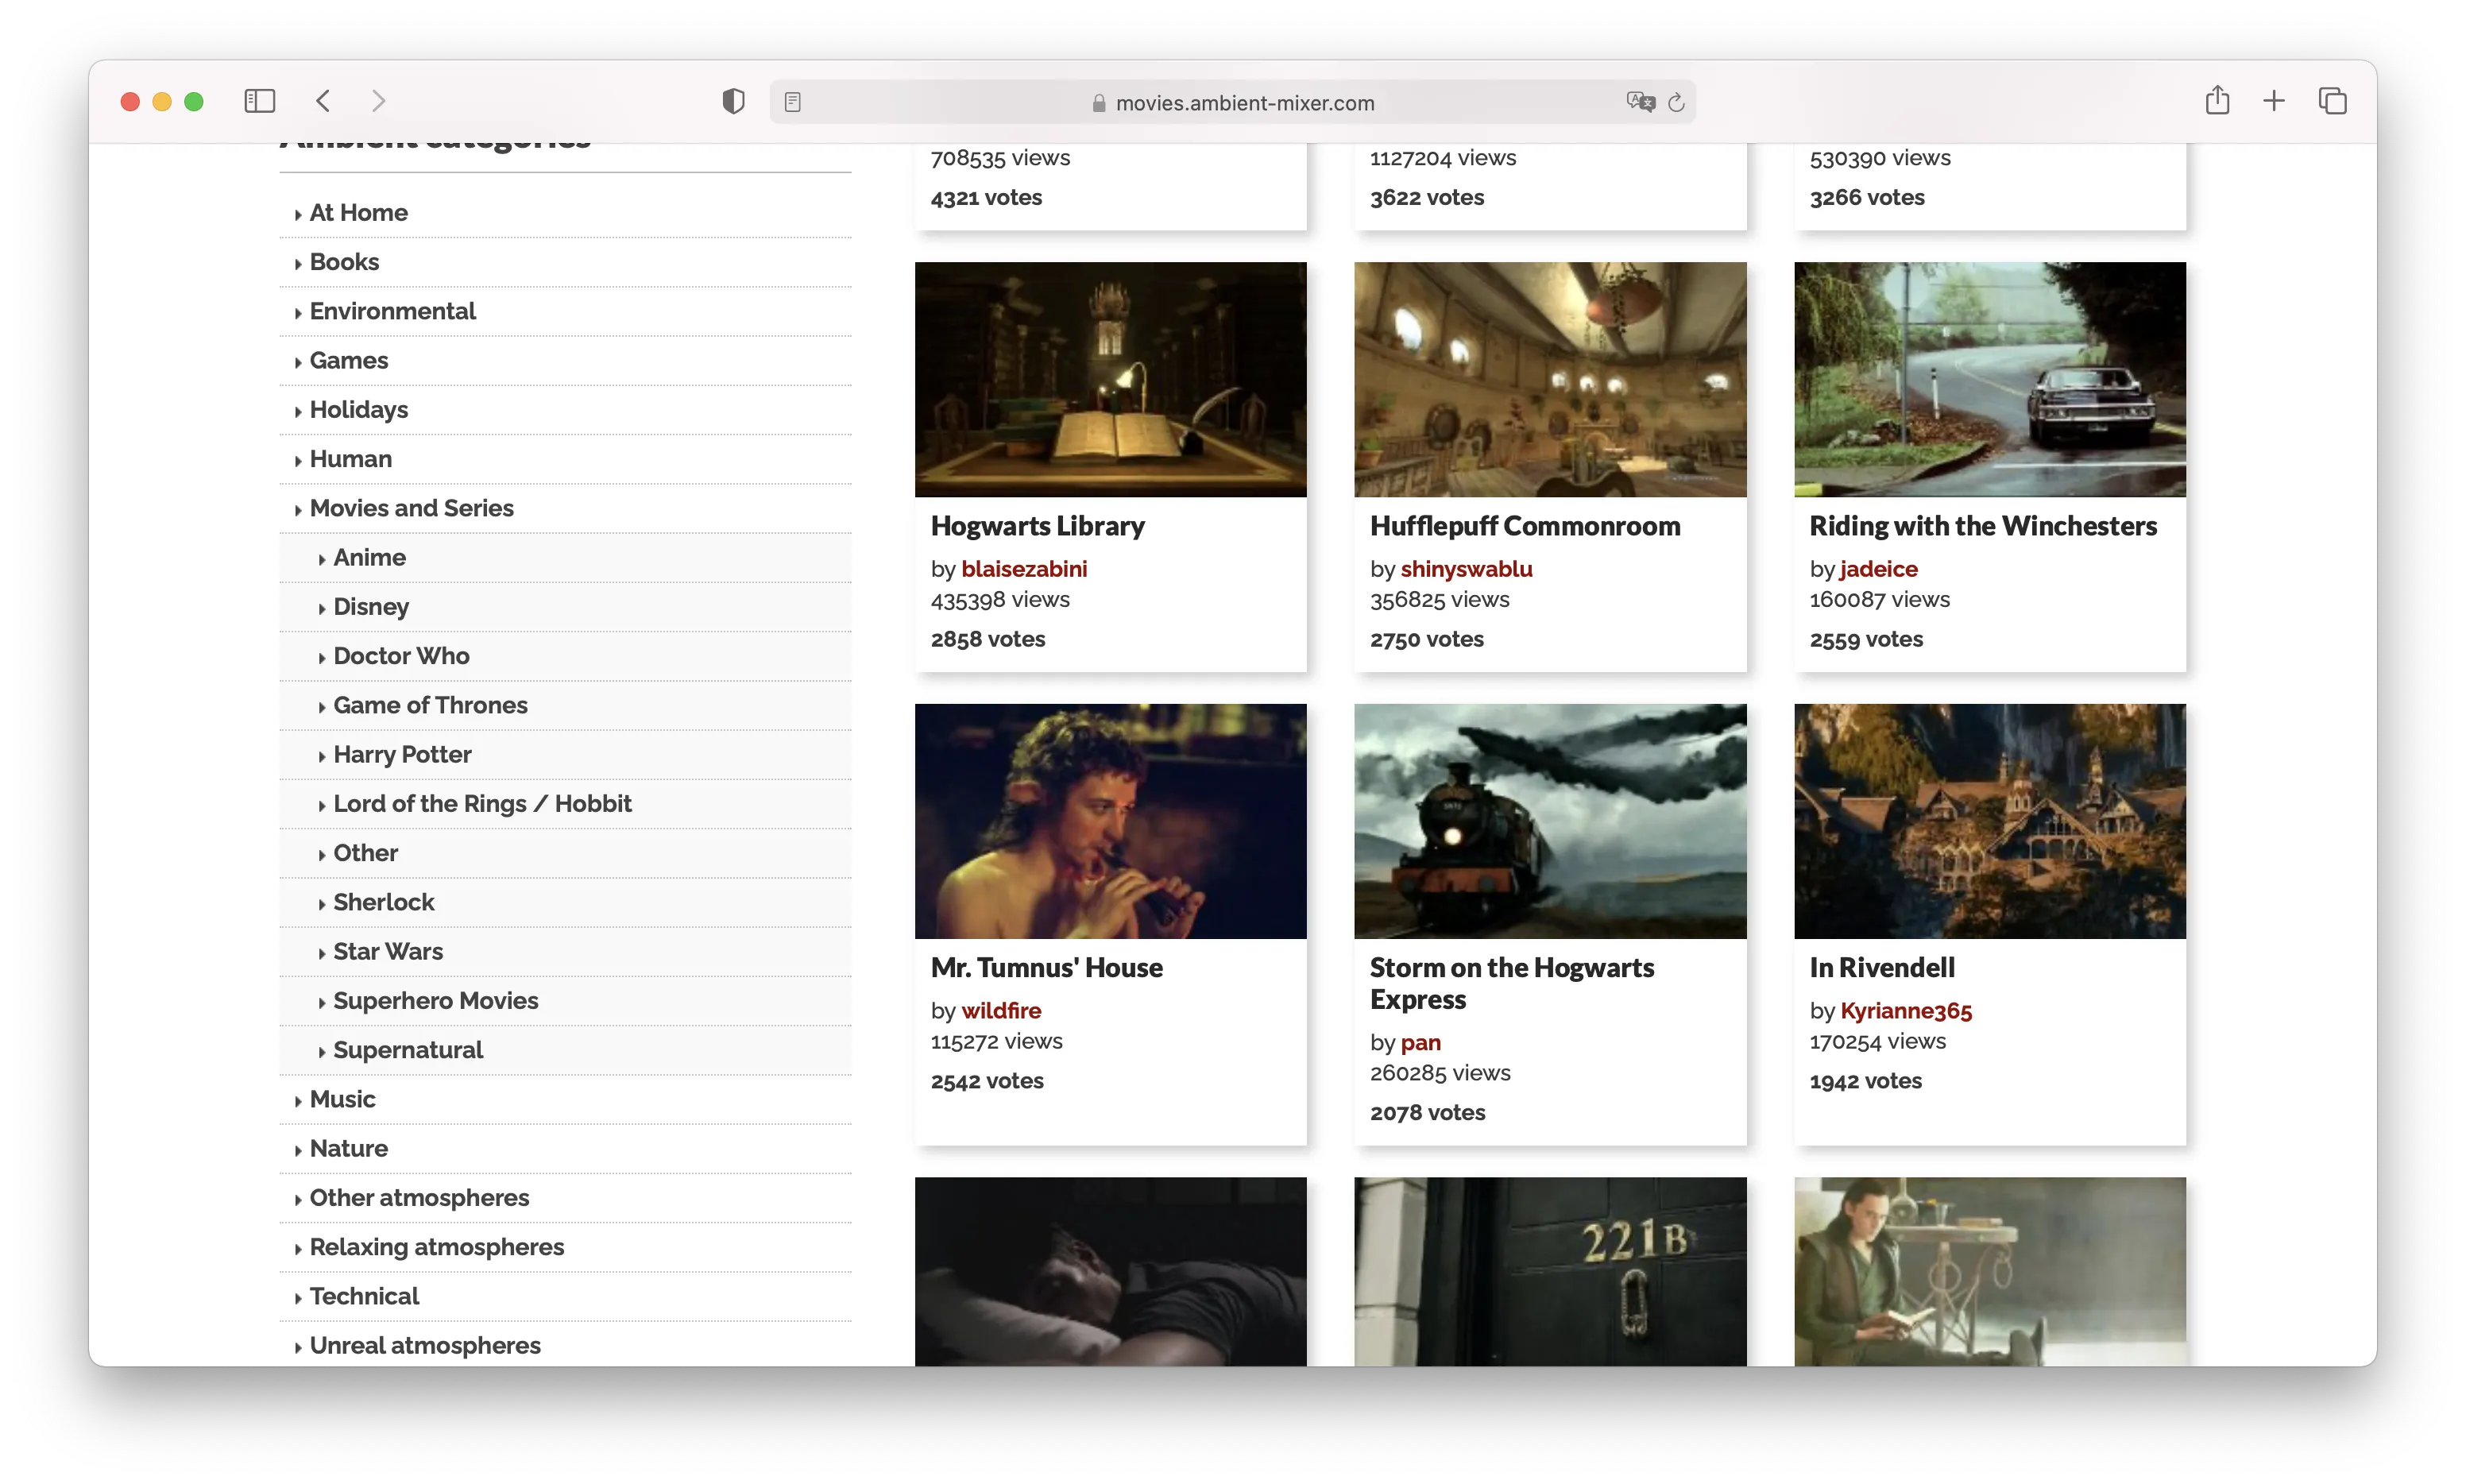This screenshot has width=2466, height=1484.
Task: Visit author shinyswablu's profile
Action: pos(1466,569)
